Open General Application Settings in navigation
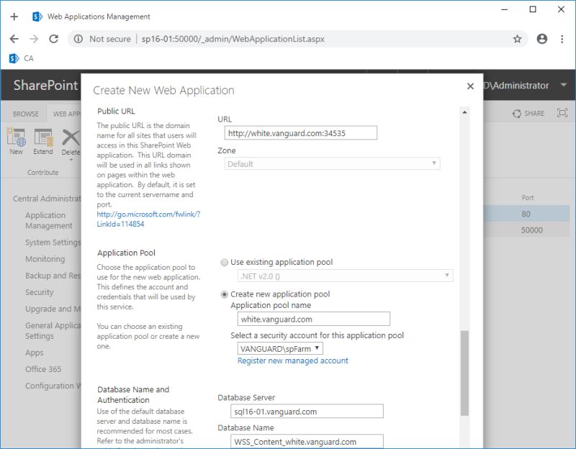 [x=53, y=331]
